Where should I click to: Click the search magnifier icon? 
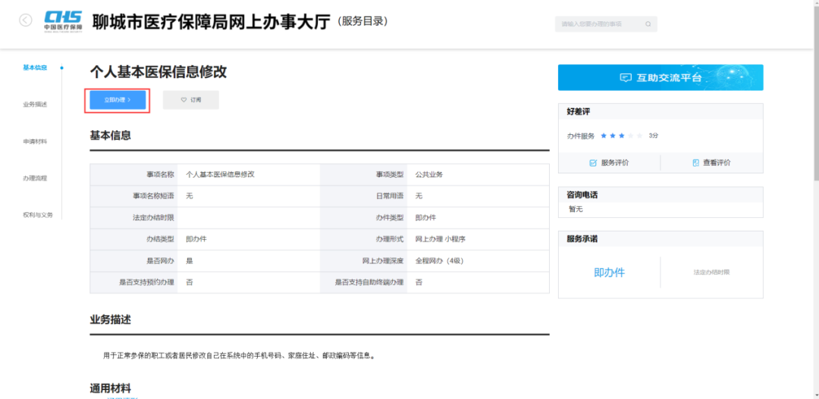click(x=648, y=24)
